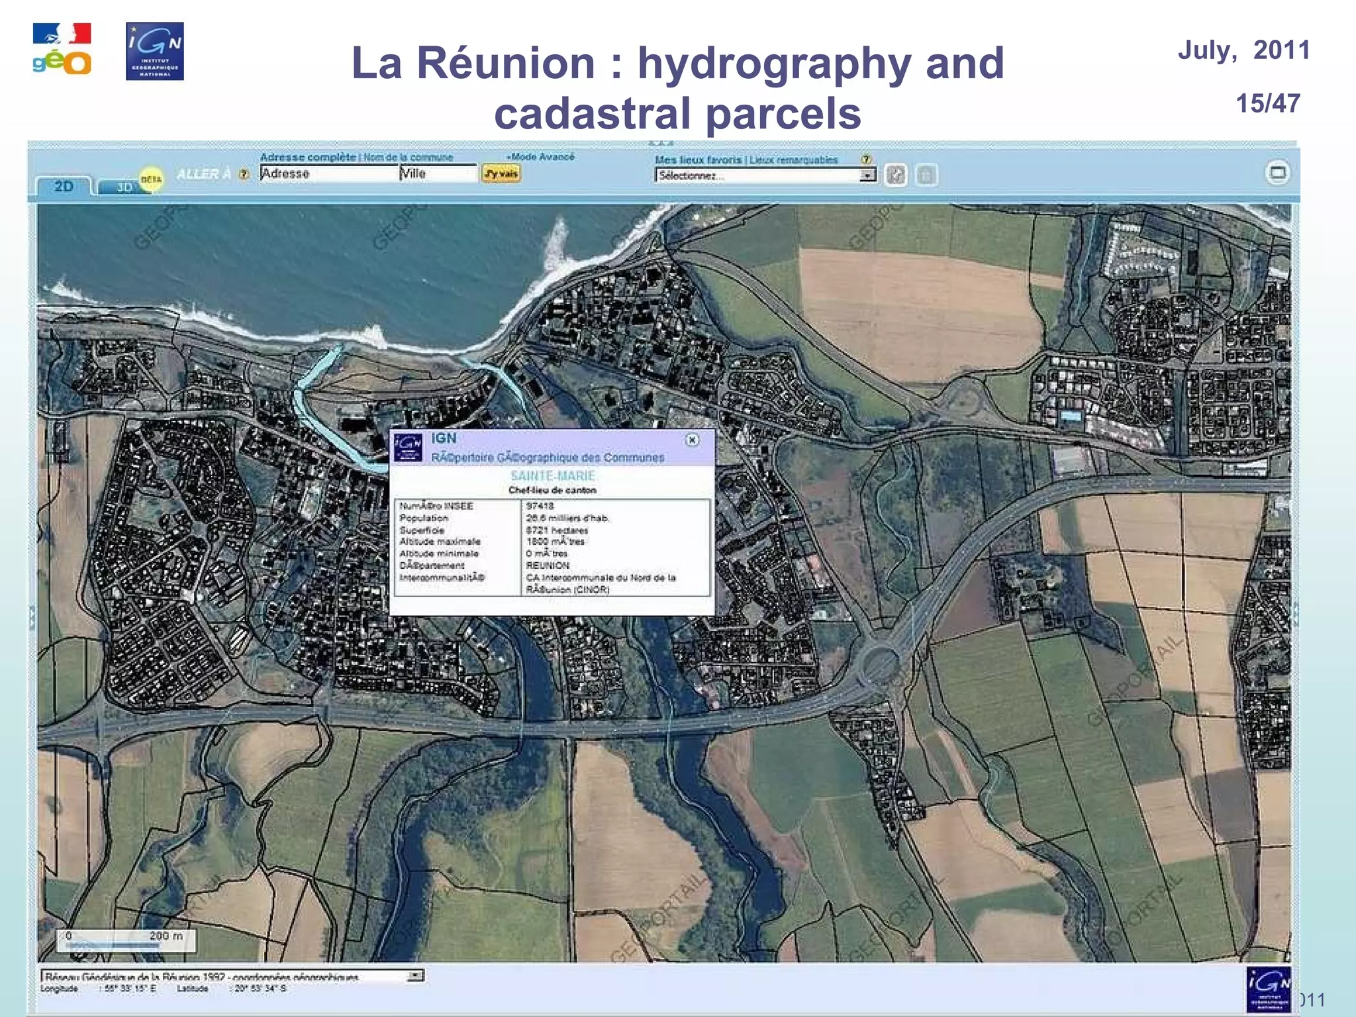Open the Lieux remarquables link
This screenshot has width=1356, height=1017.
[793, 160]
